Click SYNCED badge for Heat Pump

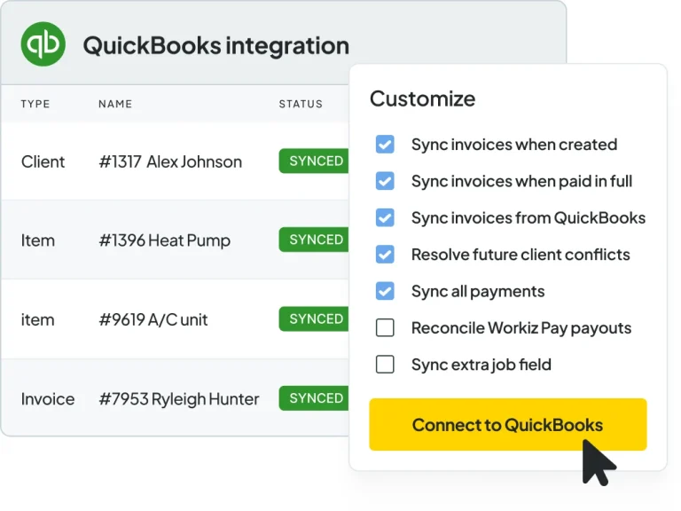pyautogui.click(x=314, y=240)
